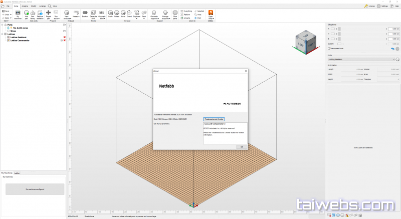The width and height of the screenshot is (401, 219).
Task: Toggle the X clip plane checkbox
Action: point(332,29)
